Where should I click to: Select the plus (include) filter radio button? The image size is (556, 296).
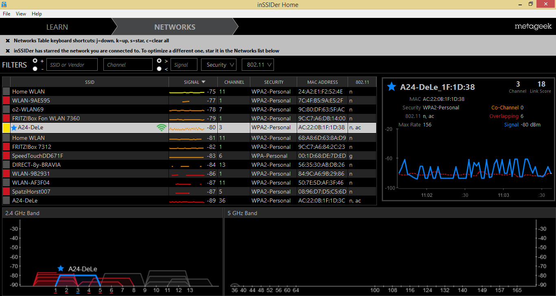pos(35,61)
